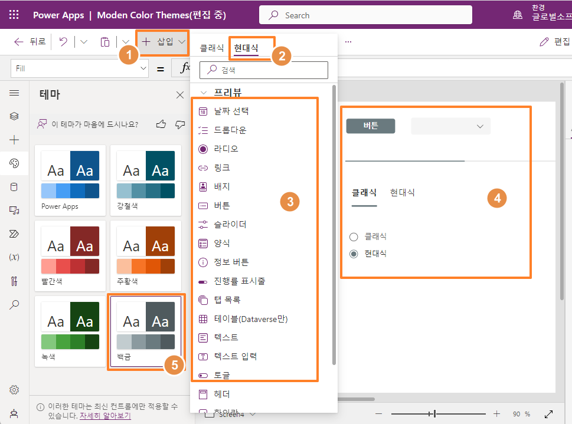Apply the 강철색 theme

click(146, 180)
